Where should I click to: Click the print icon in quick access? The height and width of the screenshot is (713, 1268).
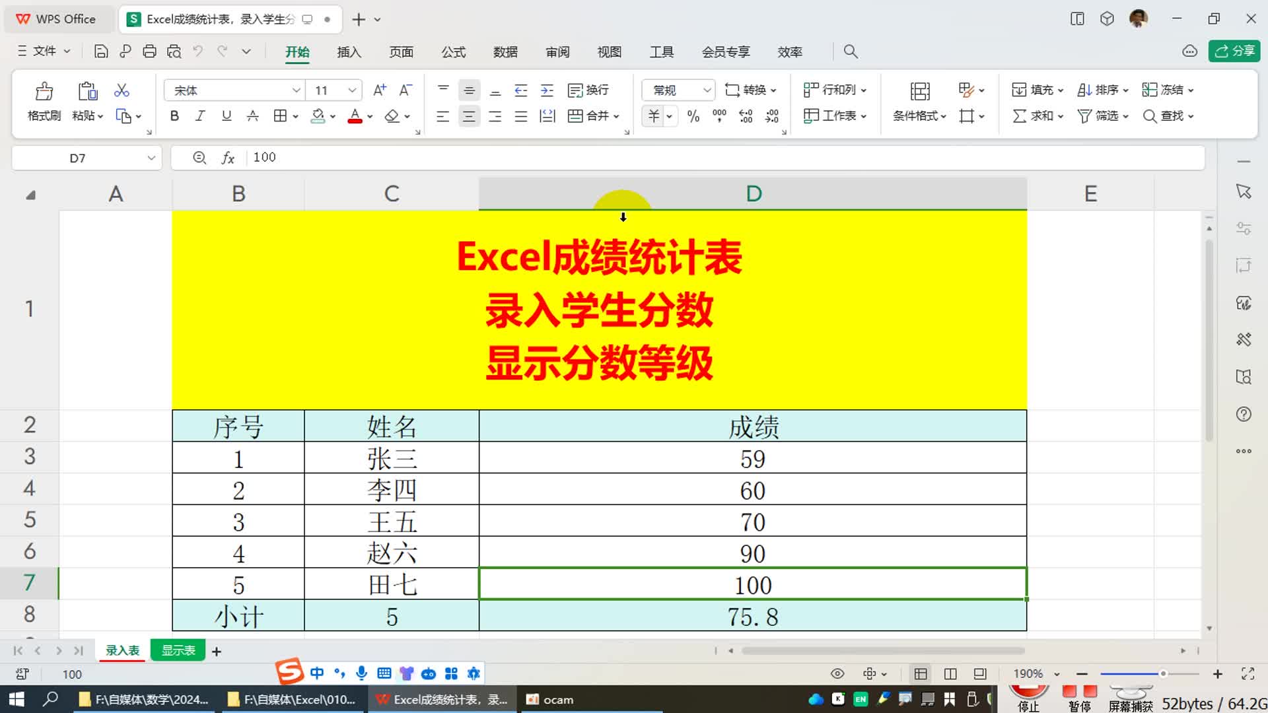[x=150, y=51]
